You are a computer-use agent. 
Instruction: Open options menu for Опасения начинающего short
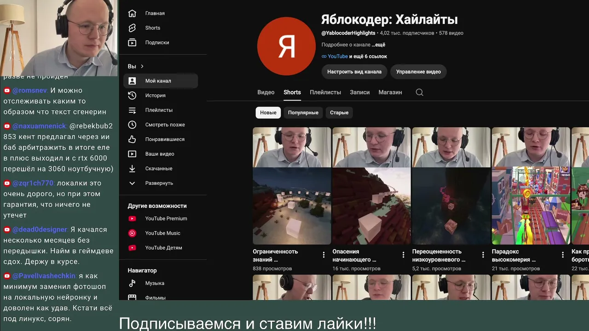coord(404,255)
